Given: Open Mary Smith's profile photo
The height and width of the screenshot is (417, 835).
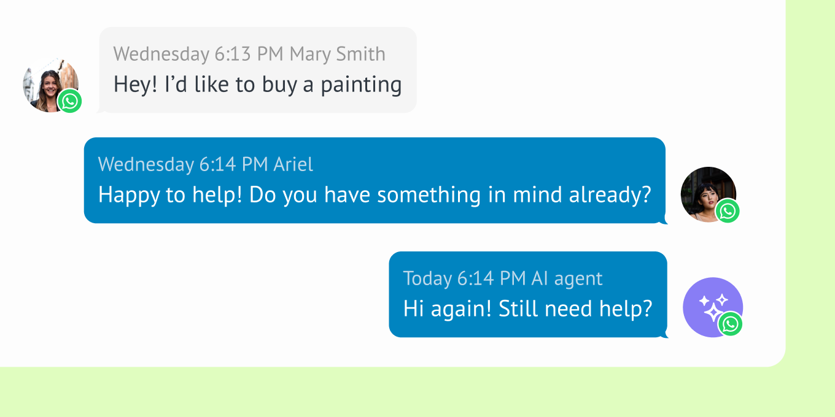Looking at the screenshot, I should tap(48, 83).
